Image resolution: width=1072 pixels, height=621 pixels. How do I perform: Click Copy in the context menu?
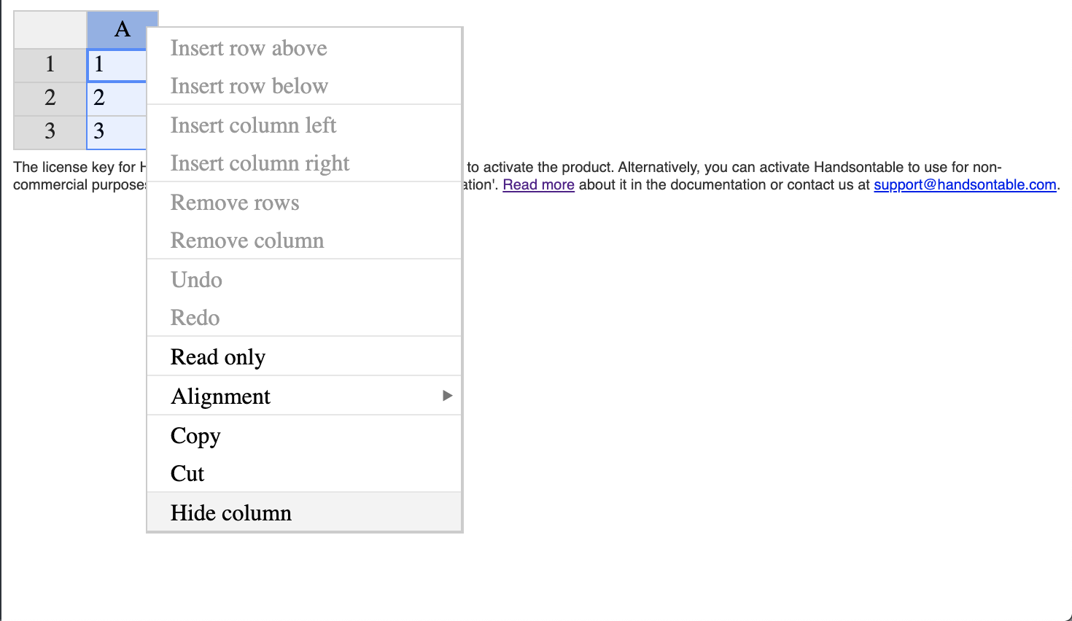304,435
